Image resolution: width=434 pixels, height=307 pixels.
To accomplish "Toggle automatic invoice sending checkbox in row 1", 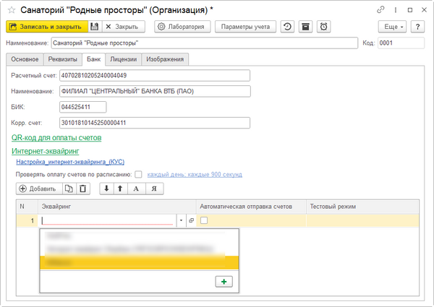I will (204, 220).
